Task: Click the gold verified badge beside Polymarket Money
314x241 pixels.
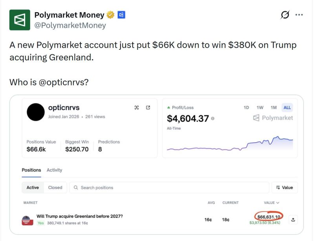Action: pos(110,14)
